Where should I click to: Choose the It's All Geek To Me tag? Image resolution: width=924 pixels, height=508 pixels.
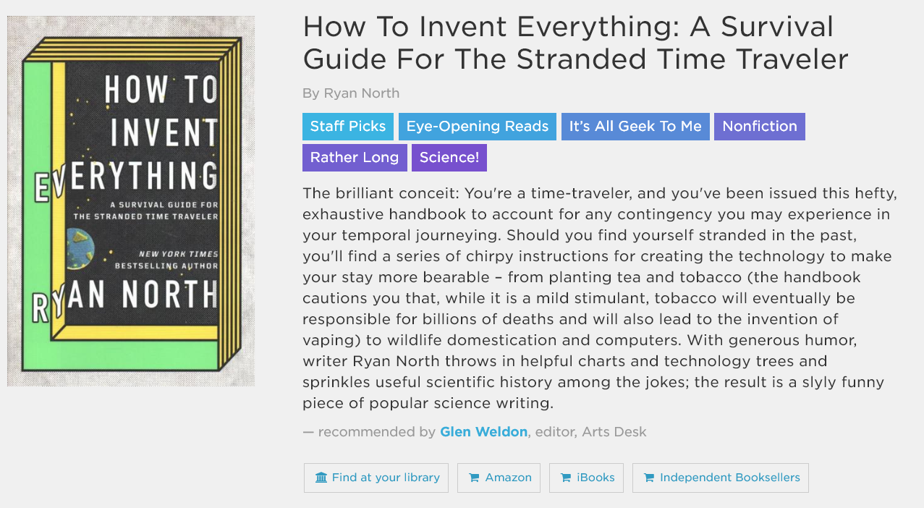(x=635, y=127)
